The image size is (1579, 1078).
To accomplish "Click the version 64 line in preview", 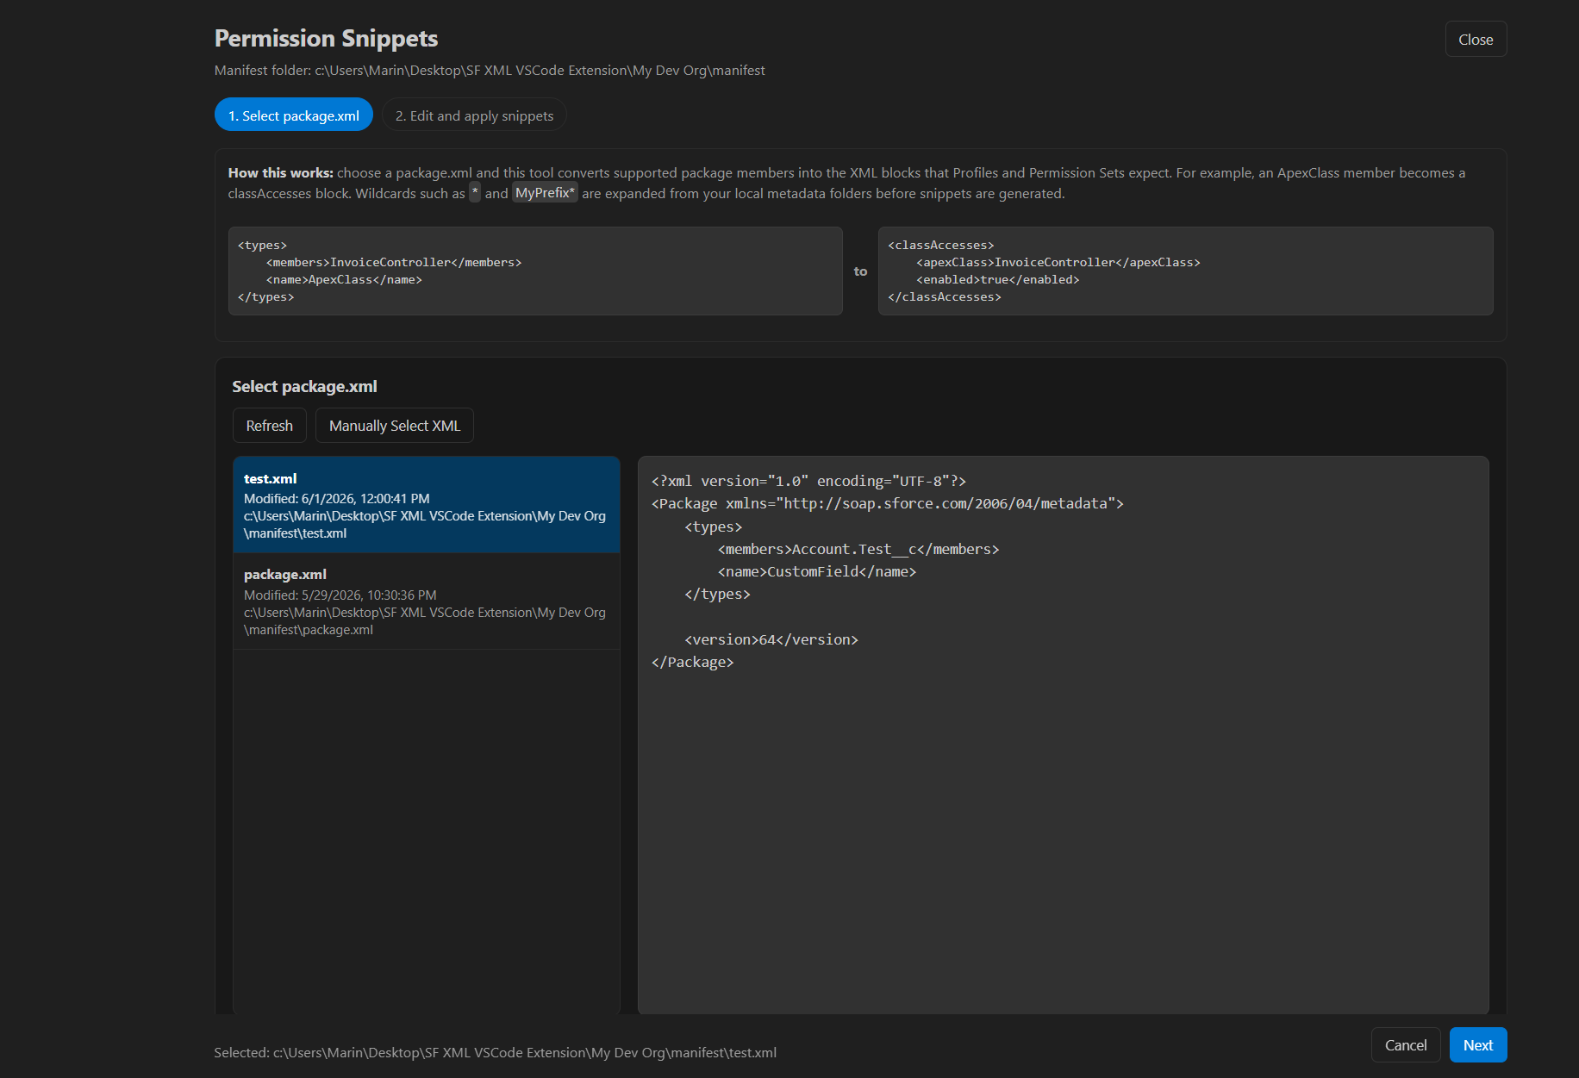I will coord(771,640).
